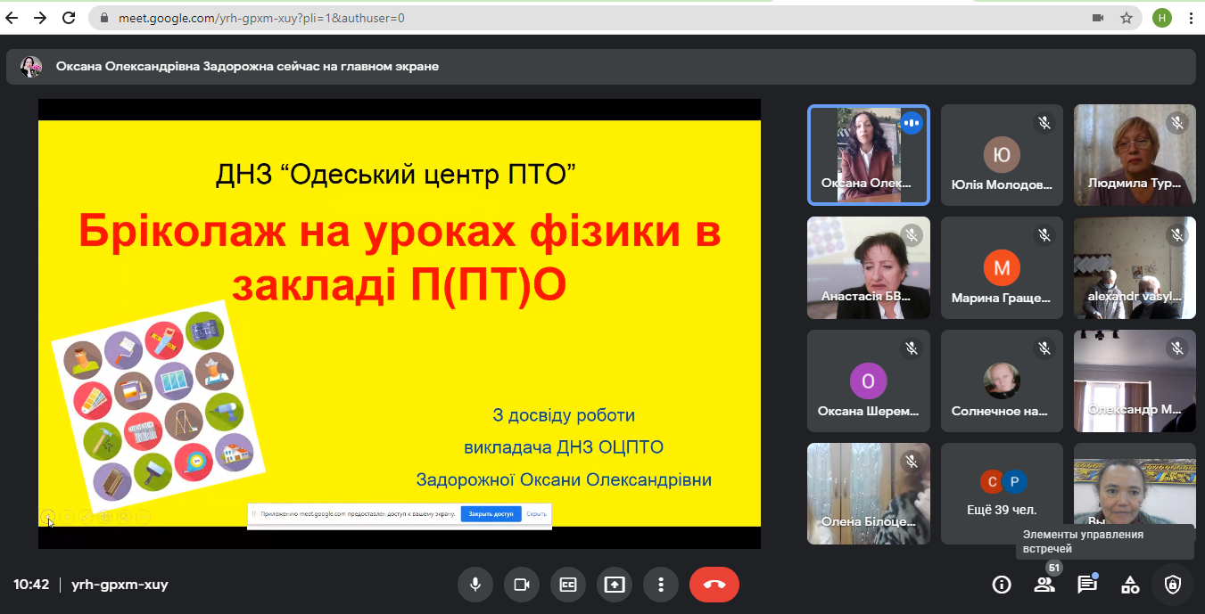Open the meeting details info icon
The image size is (1205, 614).
pos(1002,585)
